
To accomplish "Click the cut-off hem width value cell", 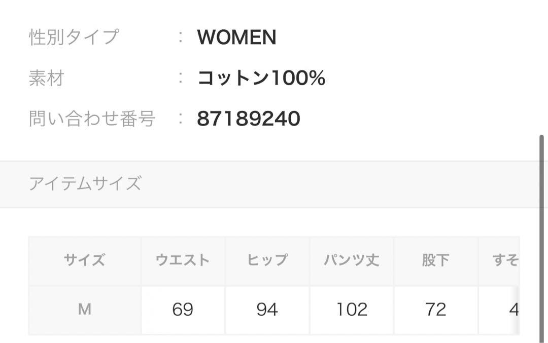I will pos(499,310).
